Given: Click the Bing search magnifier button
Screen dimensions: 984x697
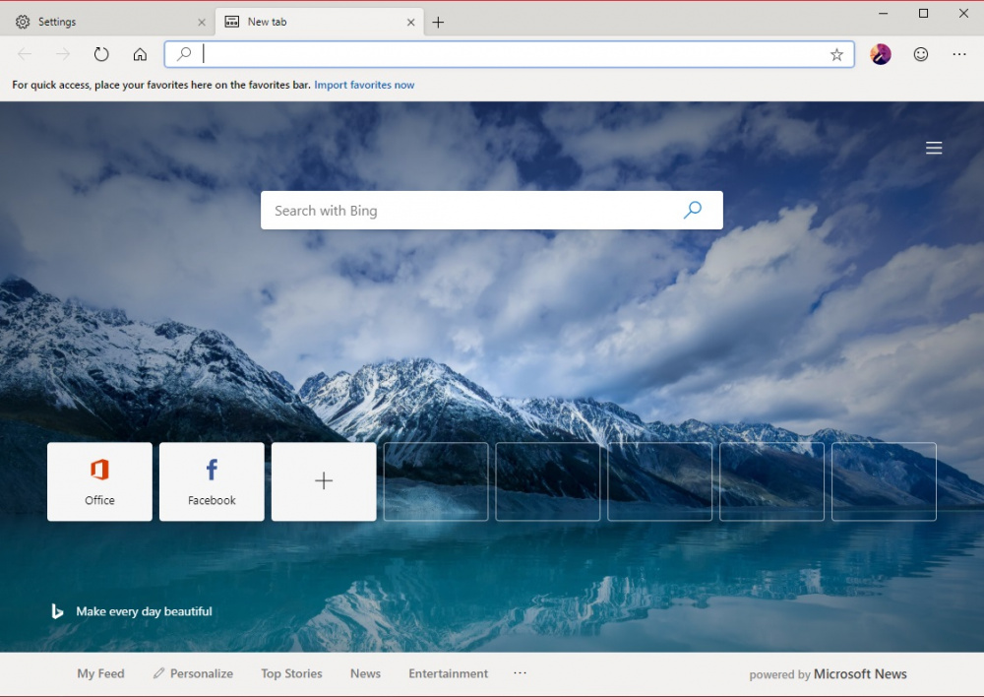Looking at the screenshot, I should [693, 210].
